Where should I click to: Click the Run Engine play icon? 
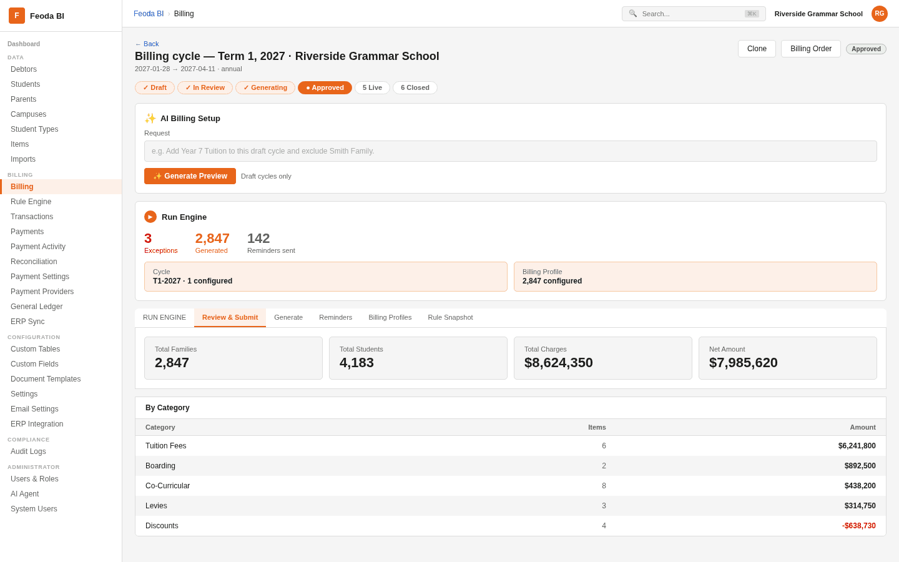click(150, 217)
